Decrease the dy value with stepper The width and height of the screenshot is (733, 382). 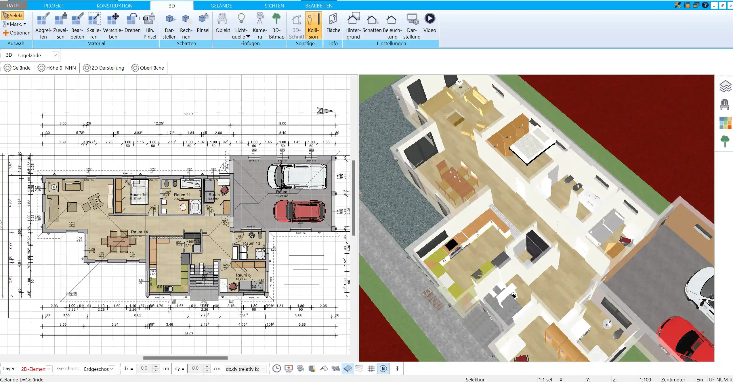coord(207,371)
